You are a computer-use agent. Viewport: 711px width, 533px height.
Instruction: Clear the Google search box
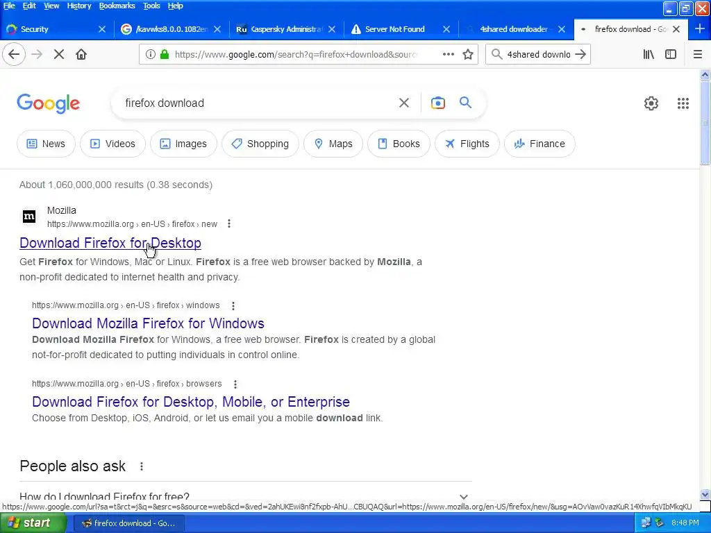pyautogui.click(x=404, y=103)
